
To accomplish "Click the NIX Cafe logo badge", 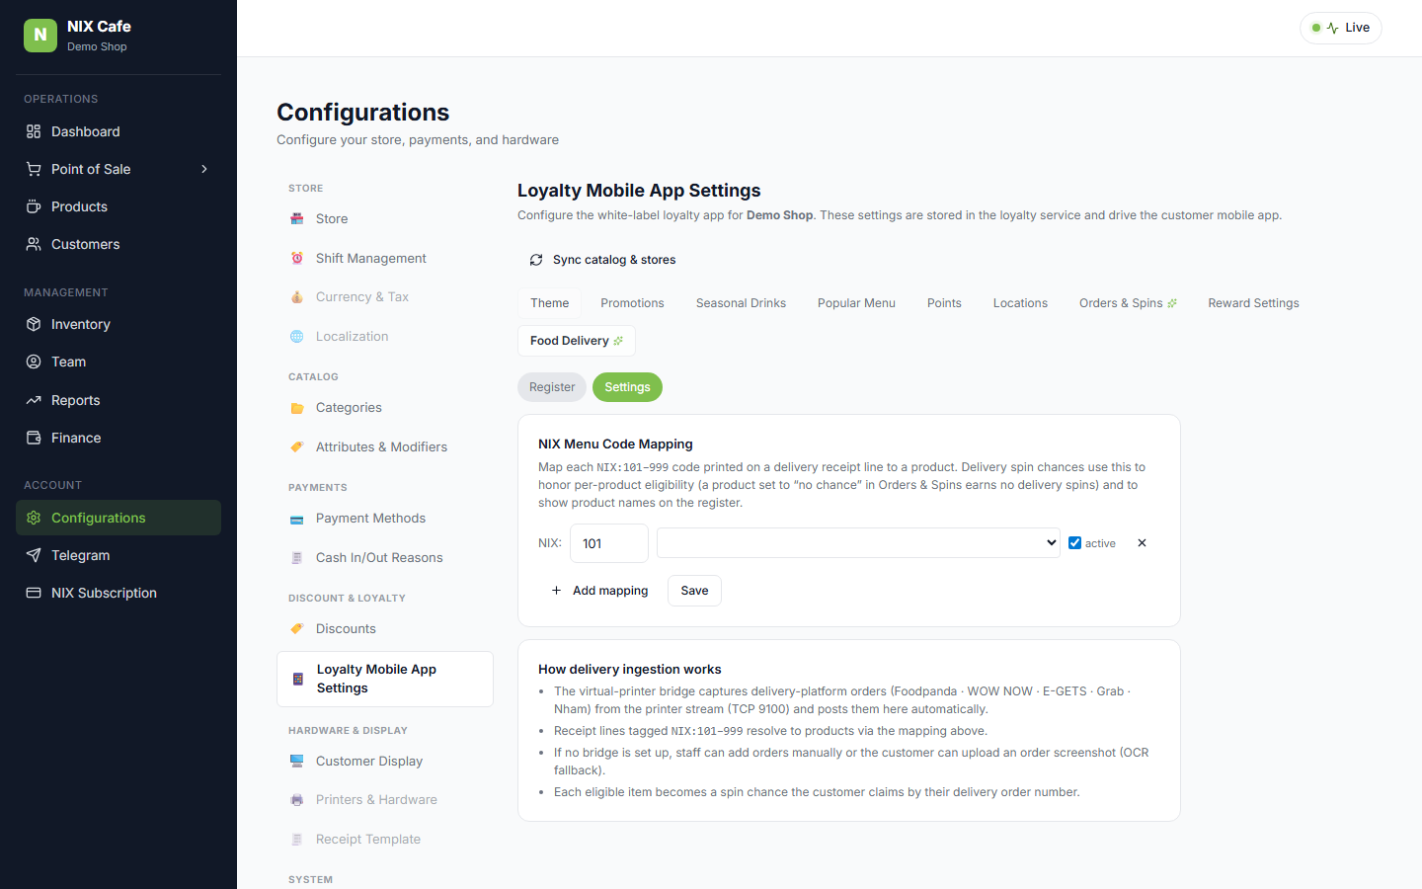I will tap(40, 35).
